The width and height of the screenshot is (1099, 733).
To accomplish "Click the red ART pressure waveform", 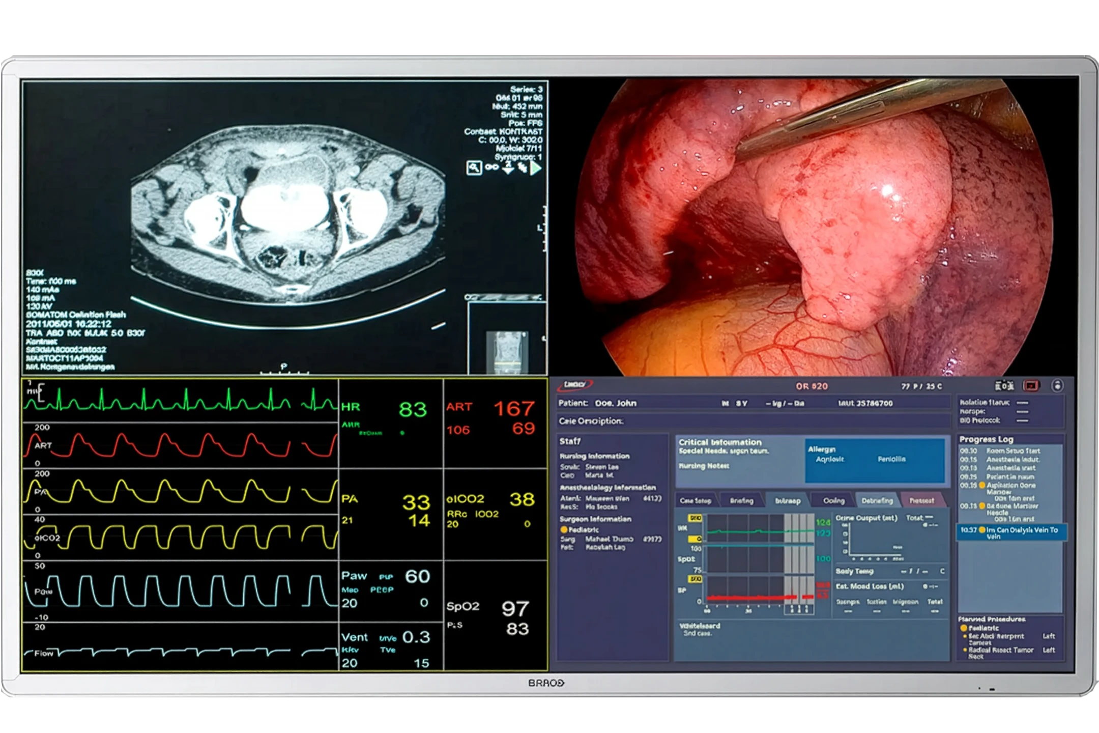I will tap(181, 444).
